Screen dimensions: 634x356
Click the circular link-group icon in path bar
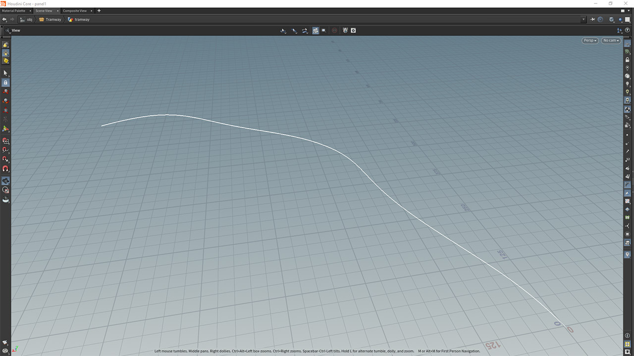pyautogui.click(x=600, y=19)
